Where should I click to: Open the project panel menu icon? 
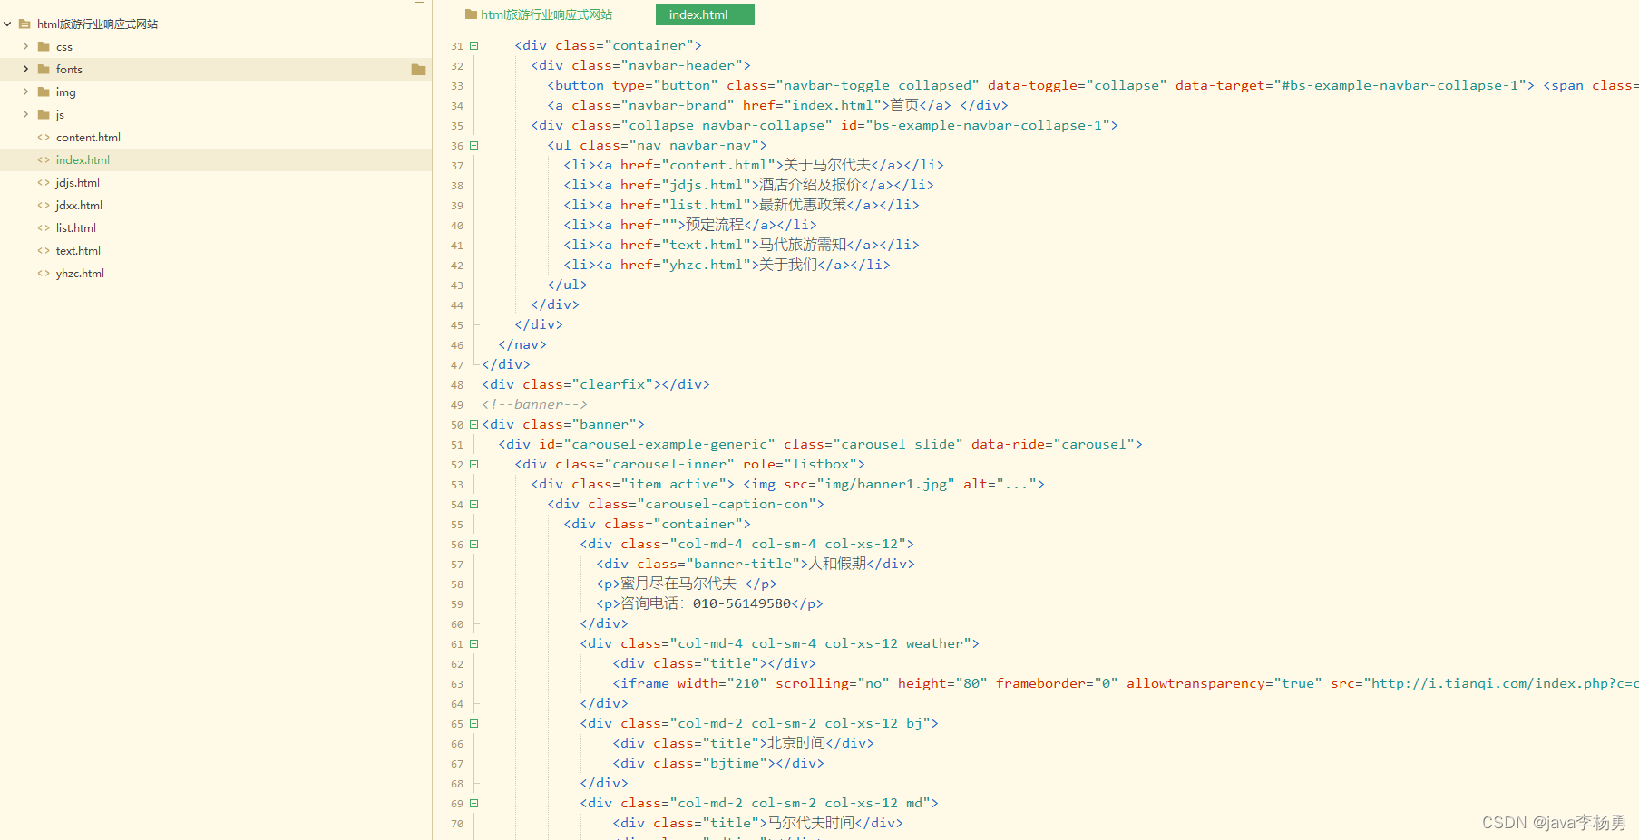click(x=420, y=5)
